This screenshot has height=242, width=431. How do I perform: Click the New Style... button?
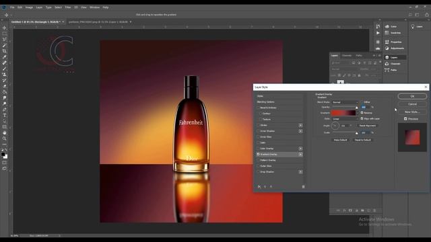(x=412, y=112)
